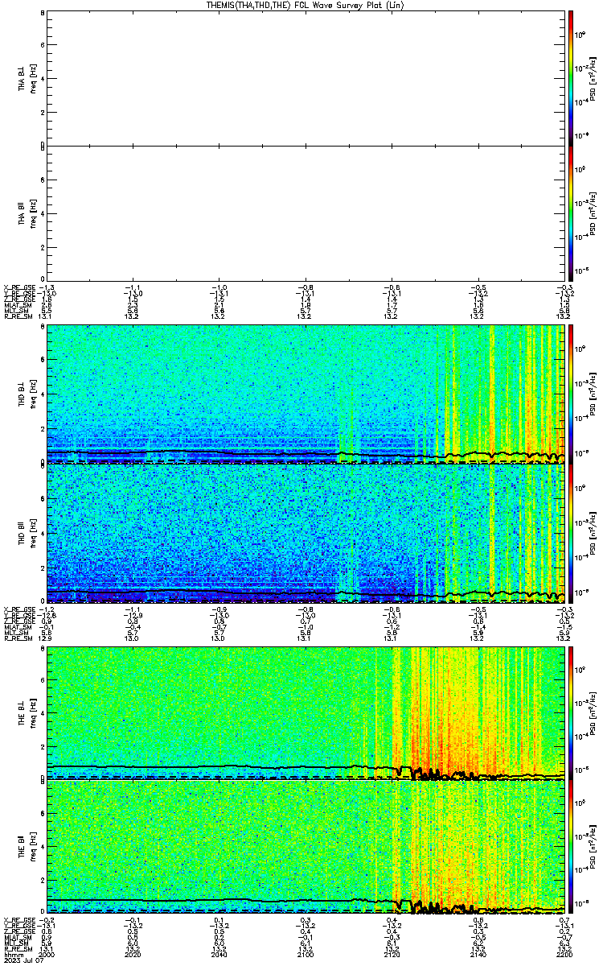Click the "2100" time label on the bottom axis
The image size is (603, 966).
click(x=306, y=954)
